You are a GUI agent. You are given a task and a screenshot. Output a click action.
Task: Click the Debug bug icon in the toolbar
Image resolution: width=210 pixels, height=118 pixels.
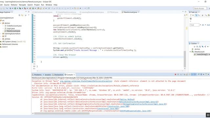click(x=10, y=8)
